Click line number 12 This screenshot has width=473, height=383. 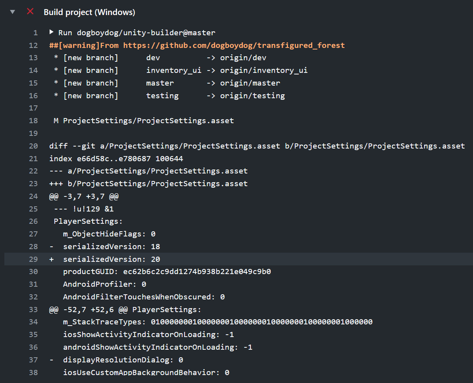[33, 46]
